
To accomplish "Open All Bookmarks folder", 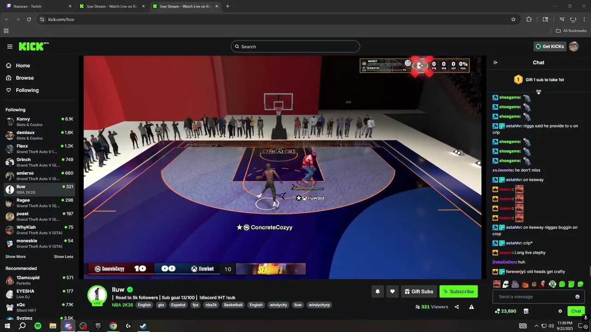I will click(x=571, y=31).
